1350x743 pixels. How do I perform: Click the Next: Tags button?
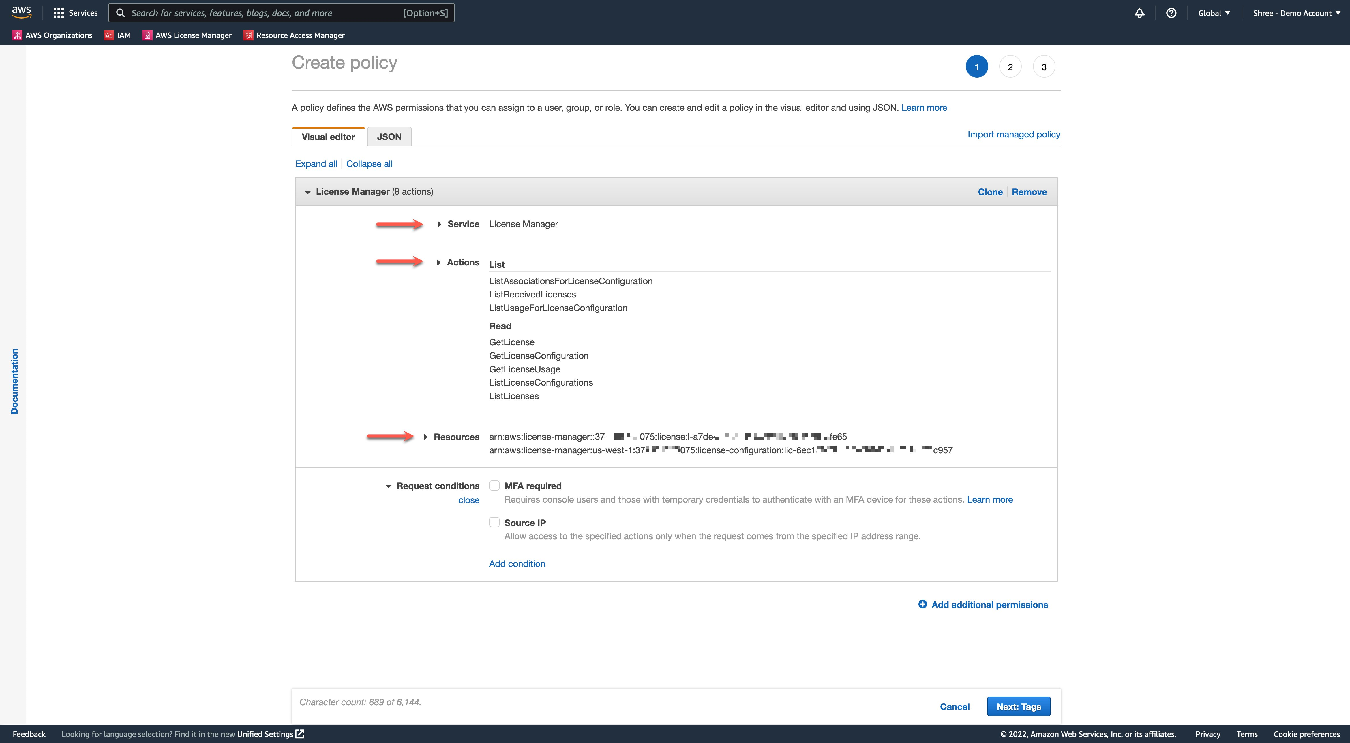(x=1018, y=706)
